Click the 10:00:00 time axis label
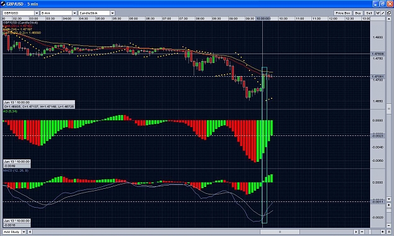The height and width of the screenshot is (236, 394). pyautogui.click(x=263, y=18)
